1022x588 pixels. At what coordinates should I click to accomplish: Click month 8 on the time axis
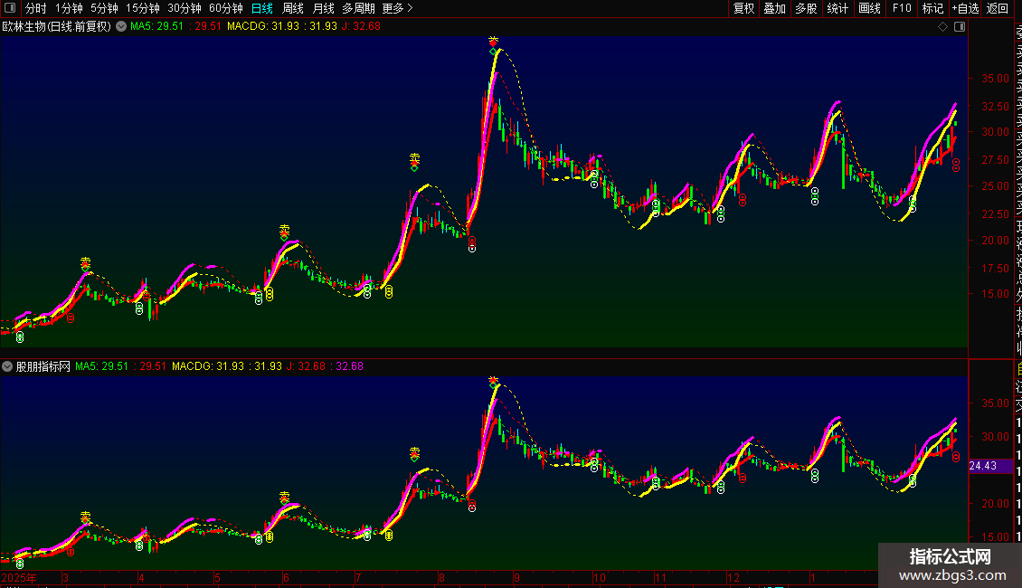coord(441,577)
